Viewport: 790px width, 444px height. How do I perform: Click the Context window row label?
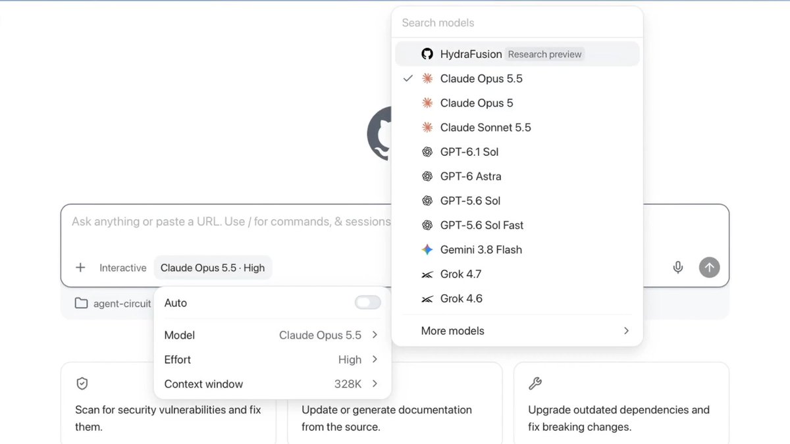[x=203, y=383]
